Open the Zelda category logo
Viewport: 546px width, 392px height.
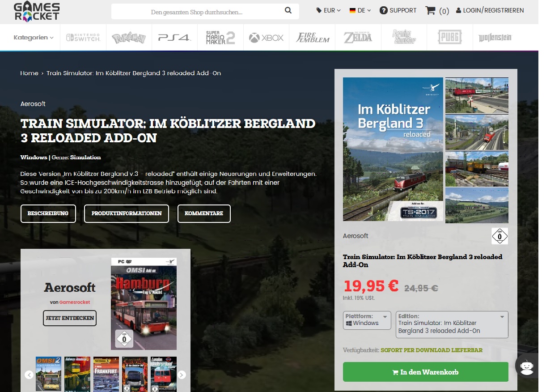pos(358,38)
